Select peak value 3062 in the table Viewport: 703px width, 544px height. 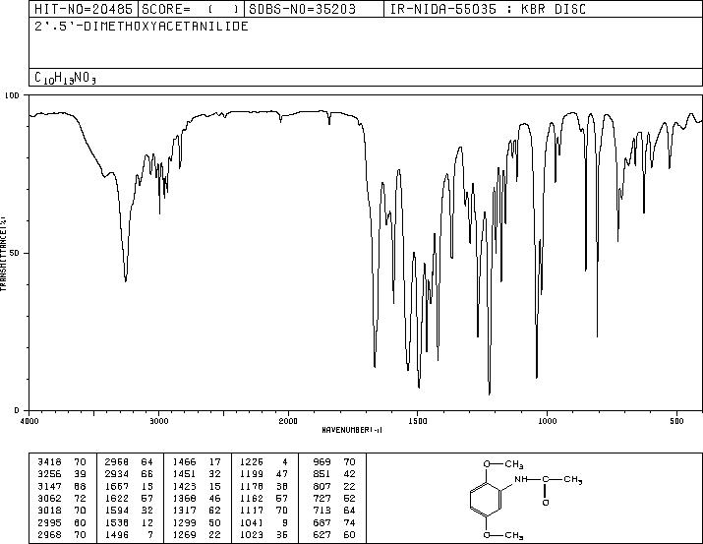click(x=49, y=498)
